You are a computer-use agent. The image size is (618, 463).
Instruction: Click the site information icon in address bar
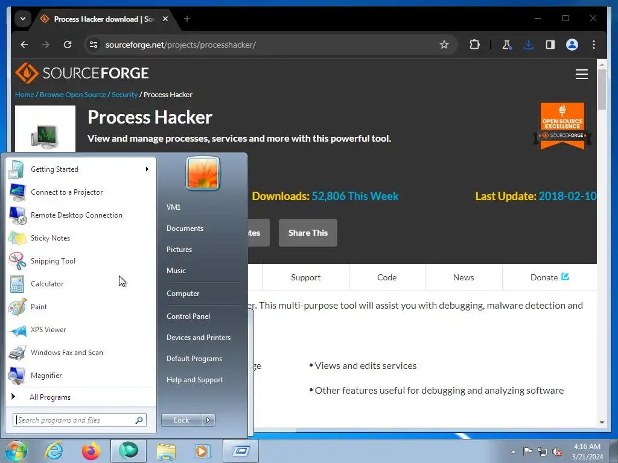pos(94,45)
